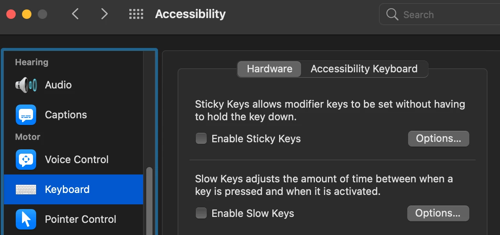The image size is (500, 235).
Task: Select the Captions speech bubble icon
Action: (26, 115)
